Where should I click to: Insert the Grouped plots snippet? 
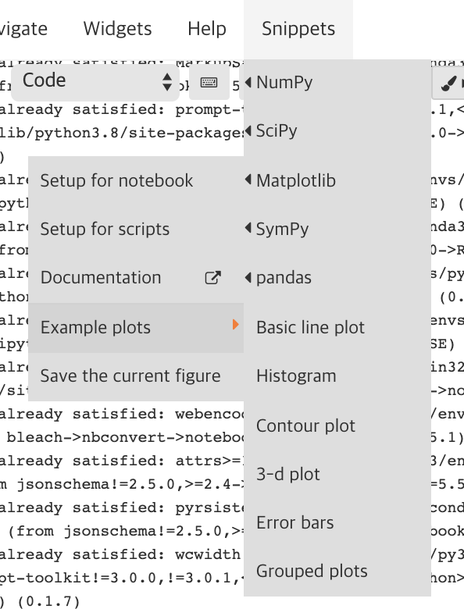click(x=337, y=571)
